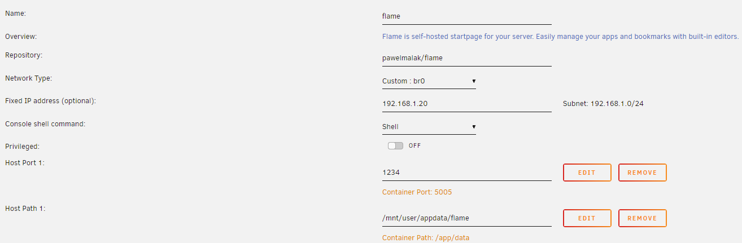Image resolution: width=742 pixels, height=243 pixels.
Task: Click the Container Port: 5005 label
Action: (417, 192)
